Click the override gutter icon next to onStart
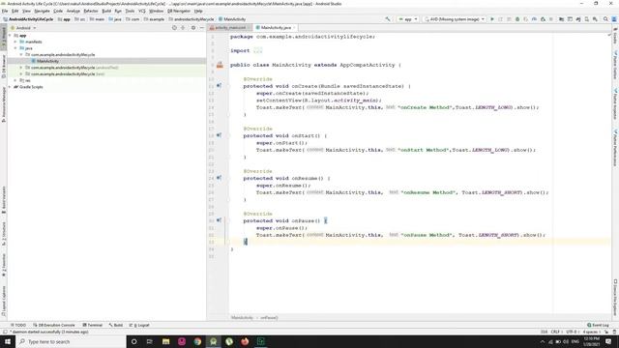The height and width of the screenshot is (348, 619). pos(220,135)
